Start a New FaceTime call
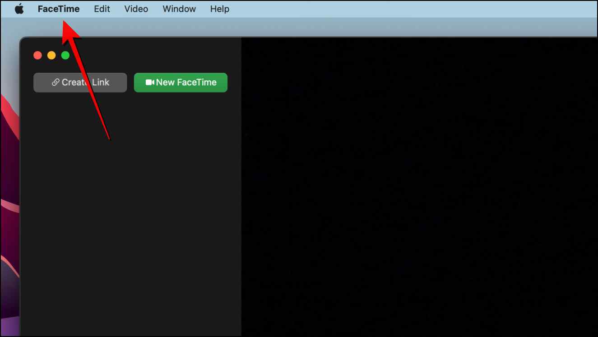 [x=181, y=83]
